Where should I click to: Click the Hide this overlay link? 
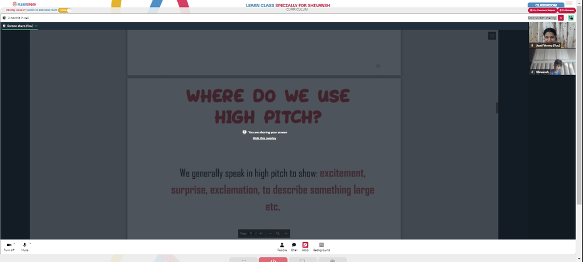tap(264, 139)
